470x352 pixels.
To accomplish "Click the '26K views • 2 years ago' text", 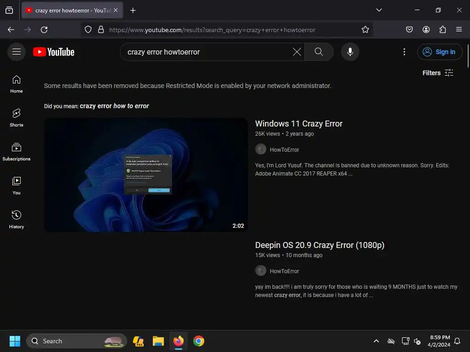I will 284,134.
